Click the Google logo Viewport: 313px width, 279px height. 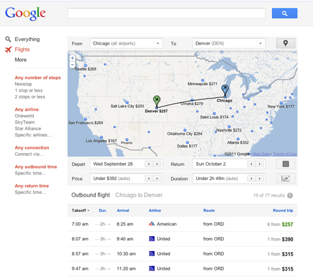click(x=26, y=13)
